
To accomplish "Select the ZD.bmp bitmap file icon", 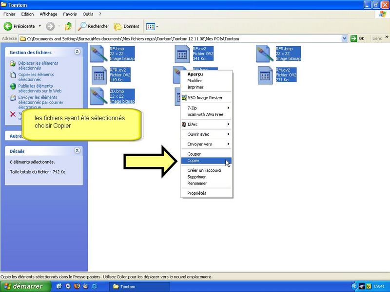I will [98, 96].
